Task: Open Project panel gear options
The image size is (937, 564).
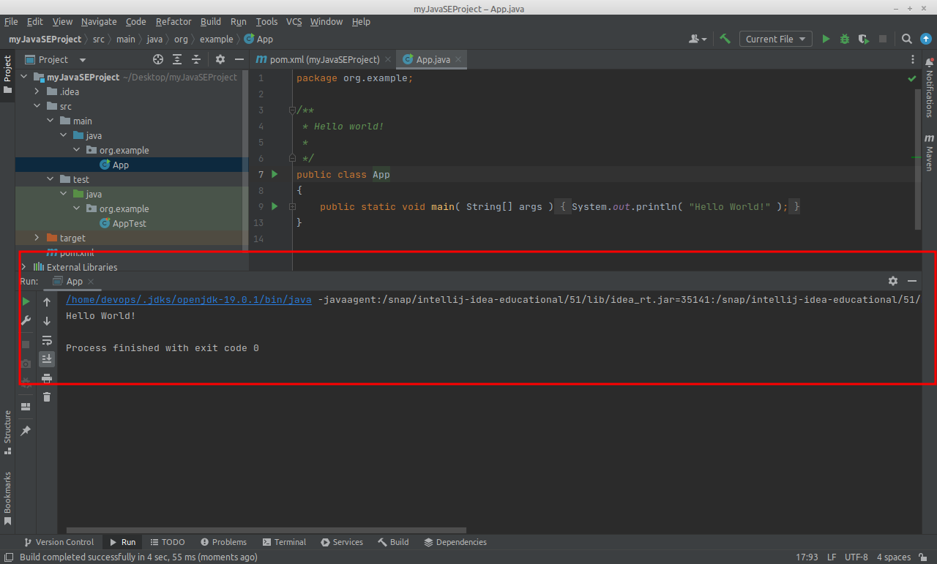Action: [220, 59]
